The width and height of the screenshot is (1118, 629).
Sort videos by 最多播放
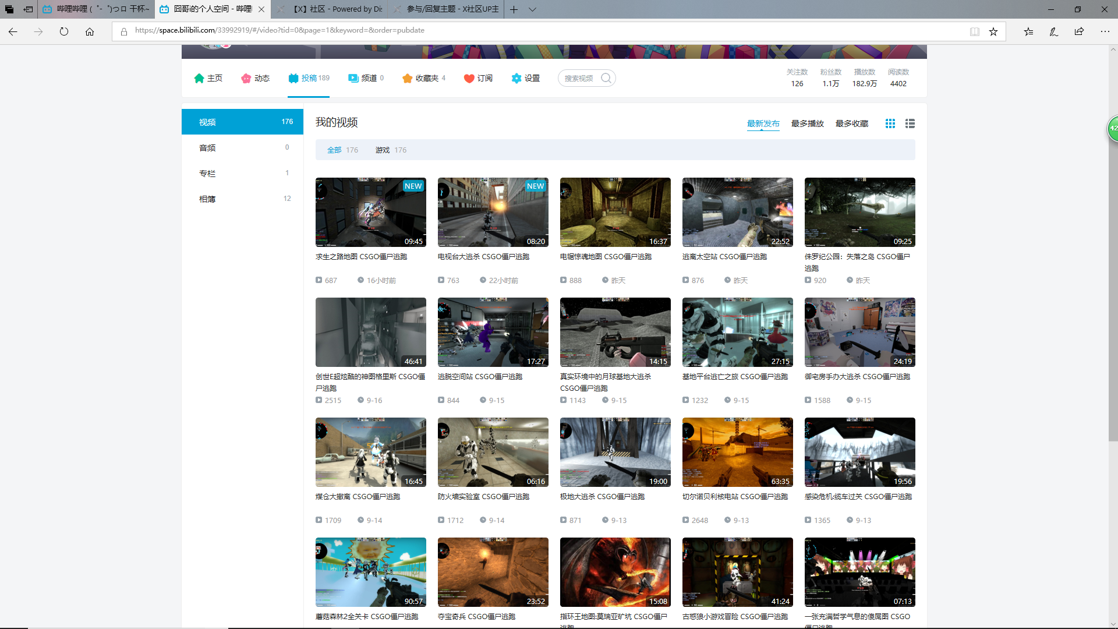point(807,123)
